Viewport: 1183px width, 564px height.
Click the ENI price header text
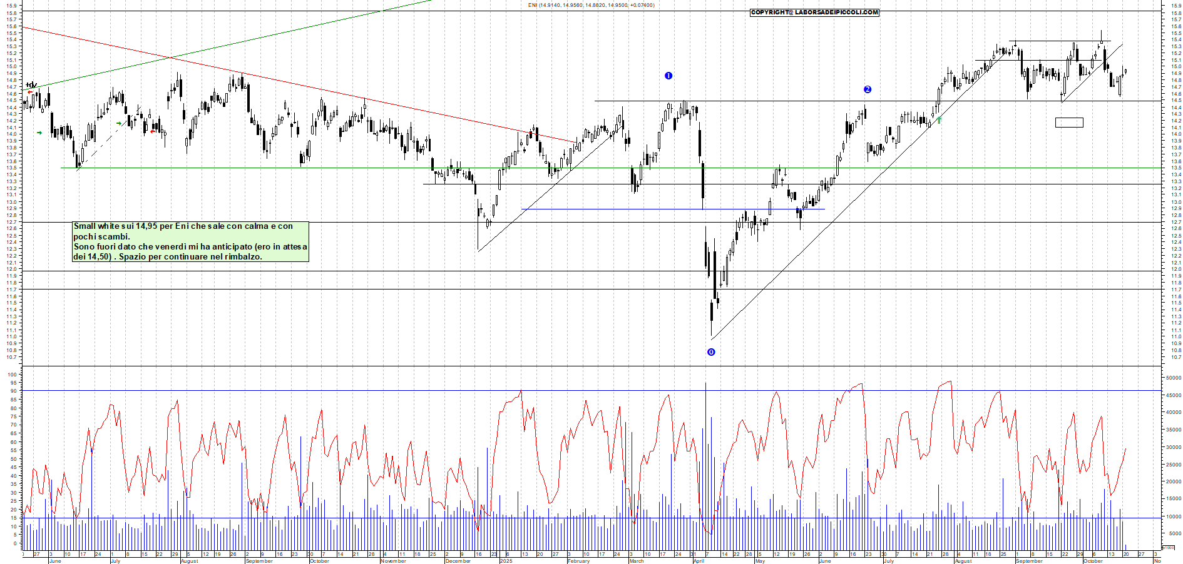point(591,5)
